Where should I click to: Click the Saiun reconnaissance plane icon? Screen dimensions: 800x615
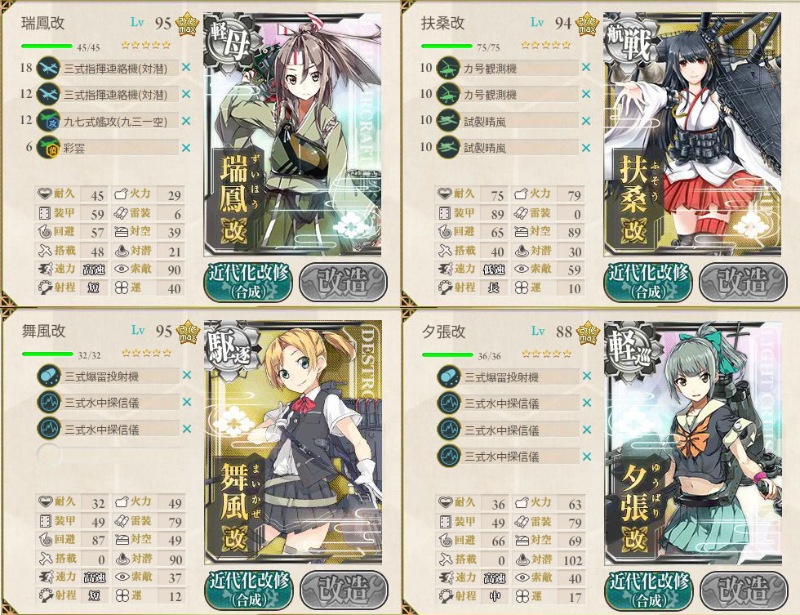point(48,148)
